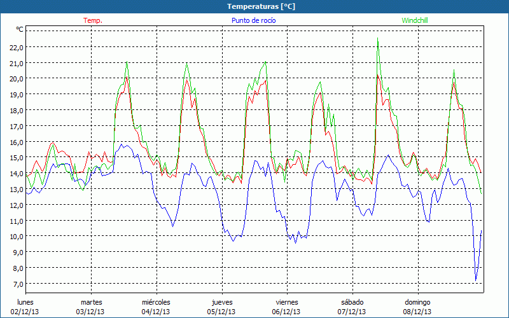
Task: Select the red "Temp." legend label
Action: click(93, 20)
